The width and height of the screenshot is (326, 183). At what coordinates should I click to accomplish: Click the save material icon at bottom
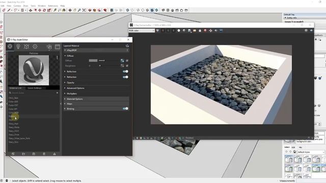[34, 154]
